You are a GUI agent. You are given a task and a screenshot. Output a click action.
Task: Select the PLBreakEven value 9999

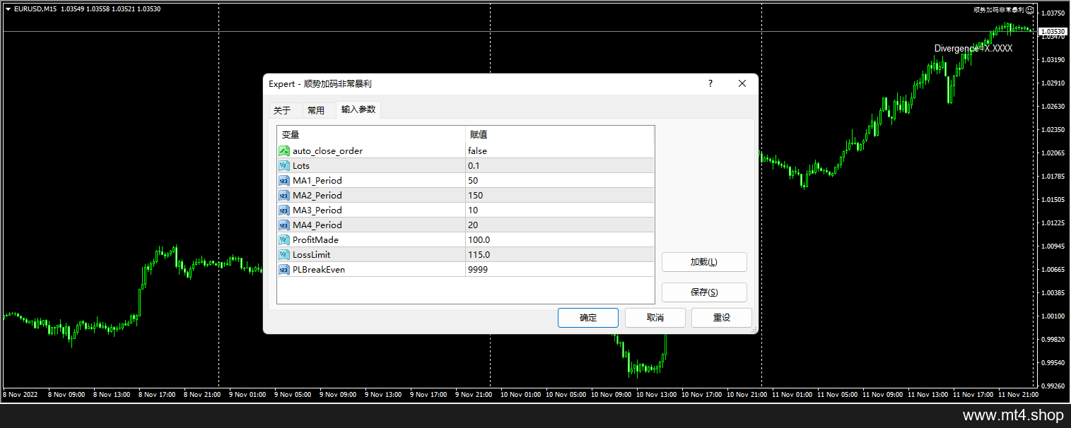point(560,269)
